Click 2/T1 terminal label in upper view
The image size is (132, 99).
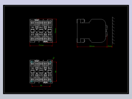(x=32, y=34)
